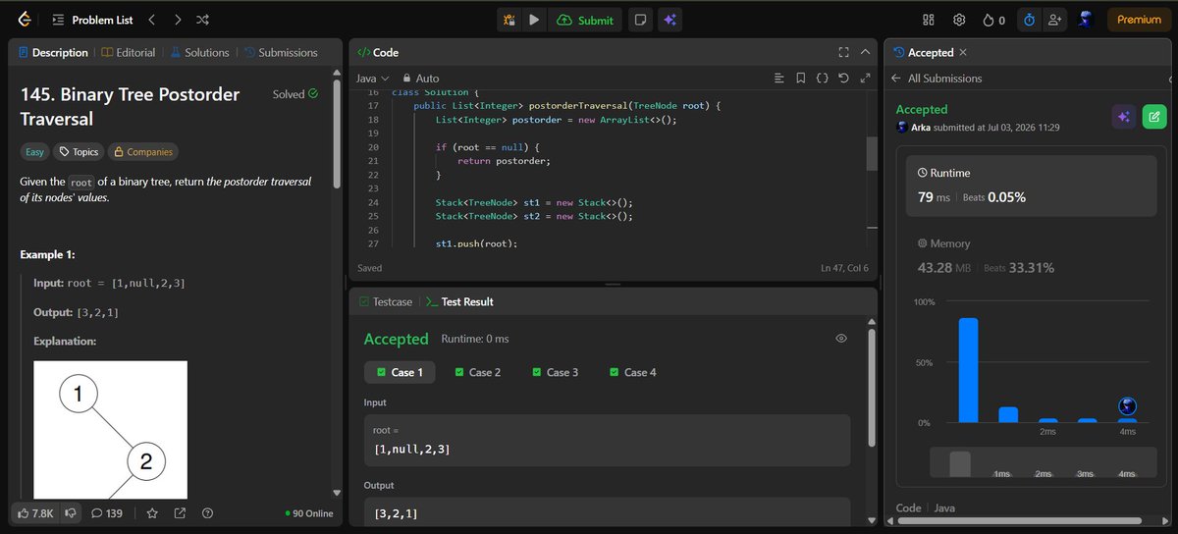
Task: Switch to the Test Result tab
Action: [459, 301]
